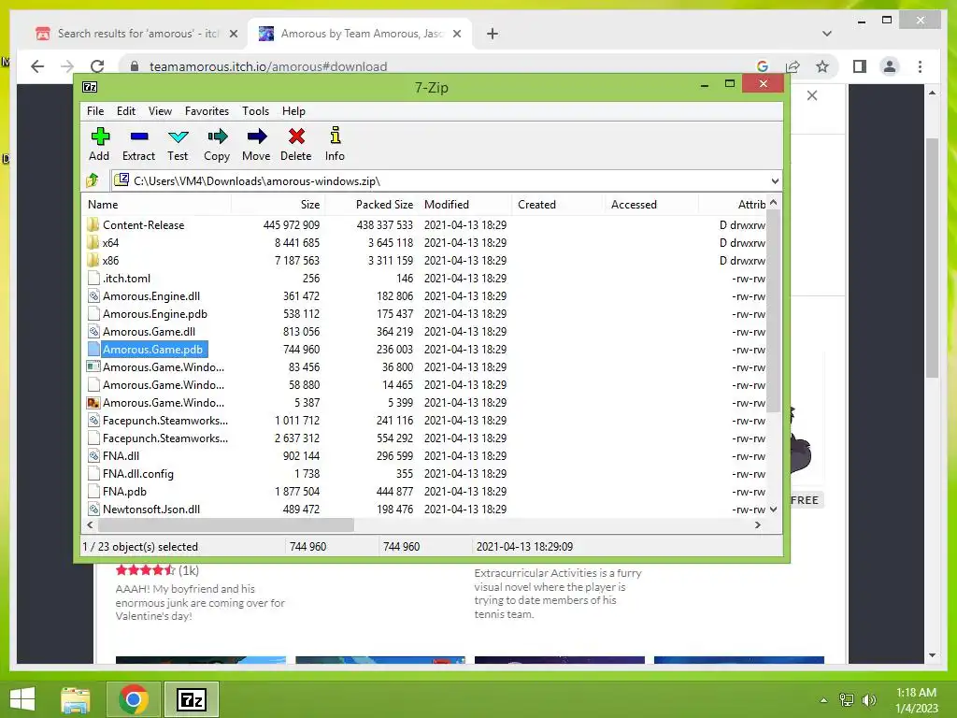Select the FNA.dll.config file
957x718 pixels.
pos(138,474)
